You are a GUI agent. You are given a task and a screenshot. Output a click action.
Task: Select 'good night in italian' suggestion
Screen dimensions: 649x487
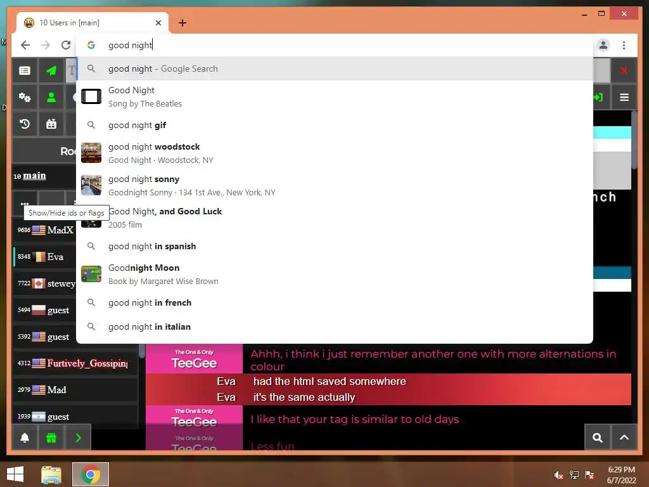click(335, 327)
